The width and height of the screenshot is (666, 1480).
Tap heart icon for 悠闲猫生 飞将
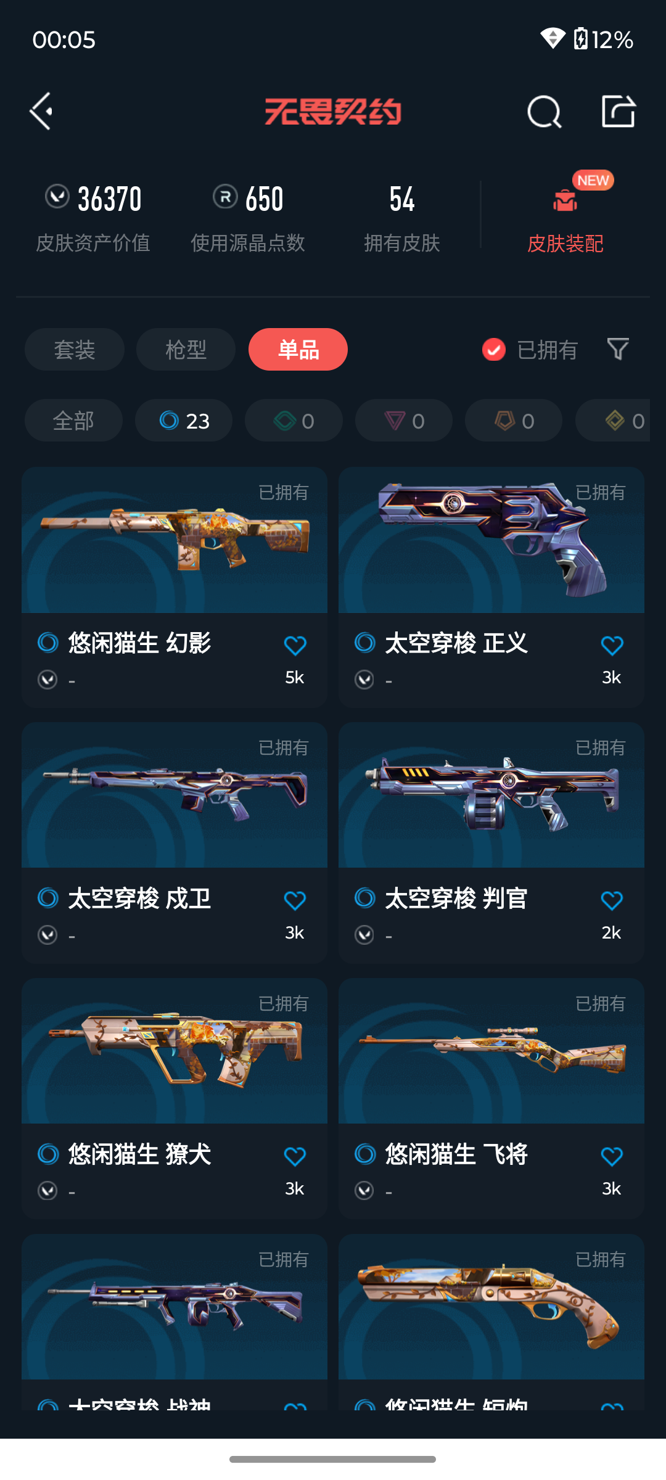click(x=612, y=1157)
